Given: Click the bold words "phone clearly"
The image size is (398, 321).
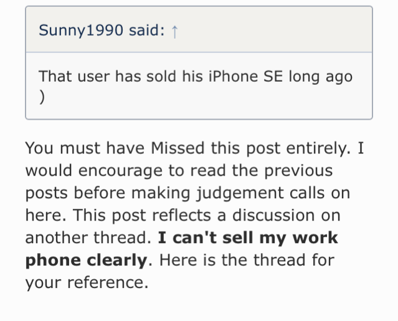Looking at the screenshot, I should point(87,261).
